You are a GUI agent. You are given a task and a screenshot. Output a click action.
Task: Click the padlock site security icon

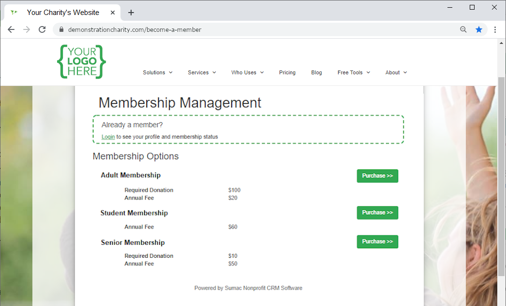[61, 29]
